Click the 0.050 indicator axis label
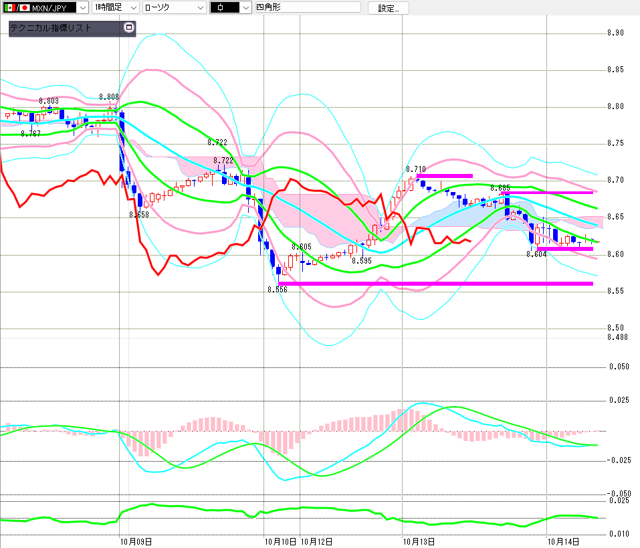This screenshot has width=640, height=548. point(619,367)
